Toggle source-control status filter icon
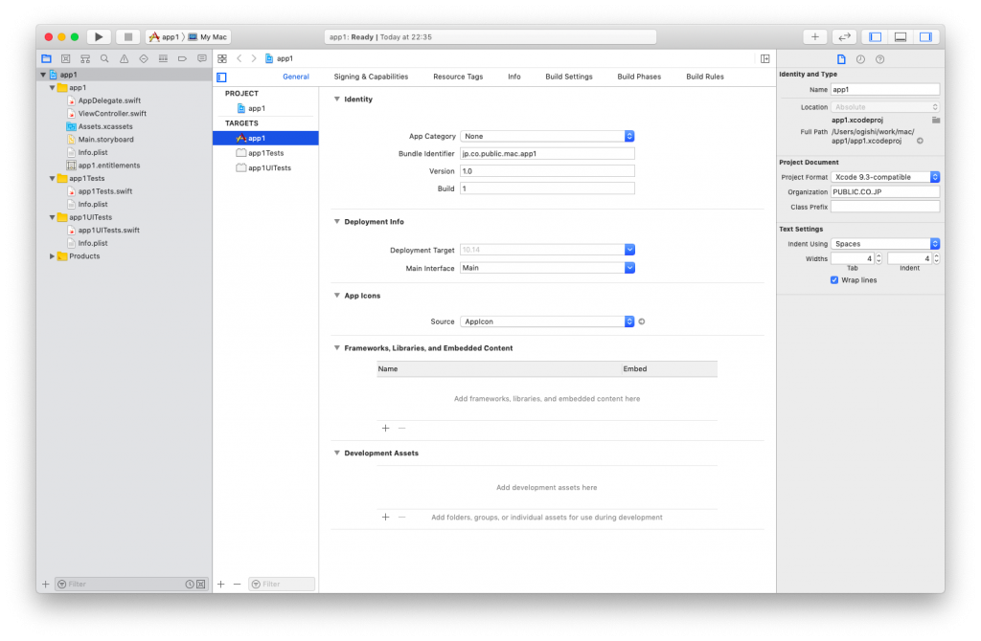Screen dimensions: 981x641 pyautogui.click(x=201, y=585)
